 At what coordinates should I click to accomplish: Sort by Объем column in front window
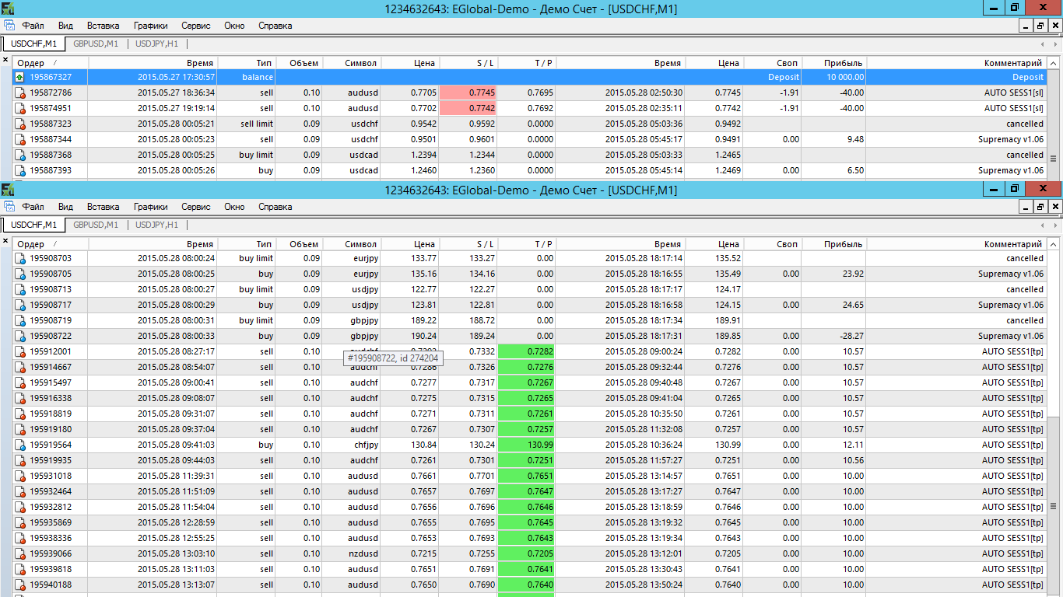tap(300, 244)
